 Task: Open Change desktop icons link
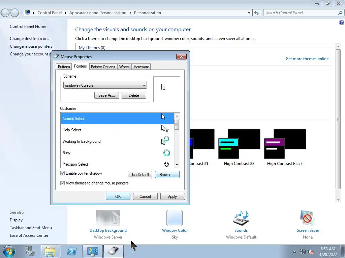[x=30, y=39]
